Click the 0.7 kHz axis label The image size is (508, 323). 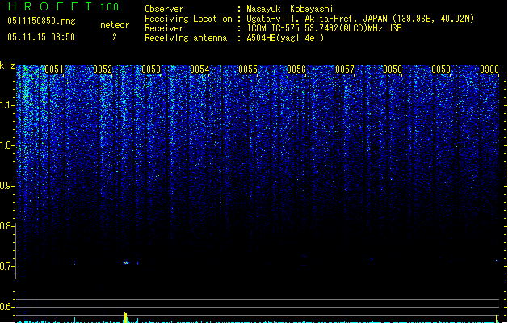[6, 266]
